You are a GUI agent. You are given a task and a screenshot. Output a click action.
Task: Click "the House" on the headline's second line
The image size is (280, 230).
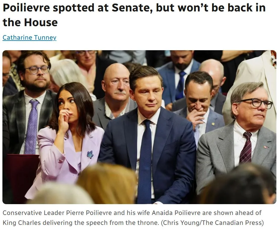[x=30, y=23]
